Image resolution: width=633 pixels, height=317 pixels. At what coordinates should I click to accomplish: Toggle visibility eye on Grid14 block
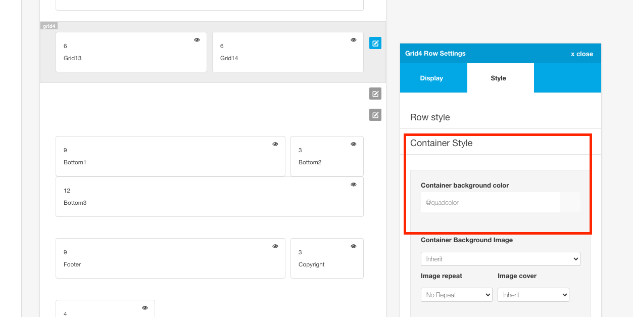pyautogui.click(x=354, y=40)
